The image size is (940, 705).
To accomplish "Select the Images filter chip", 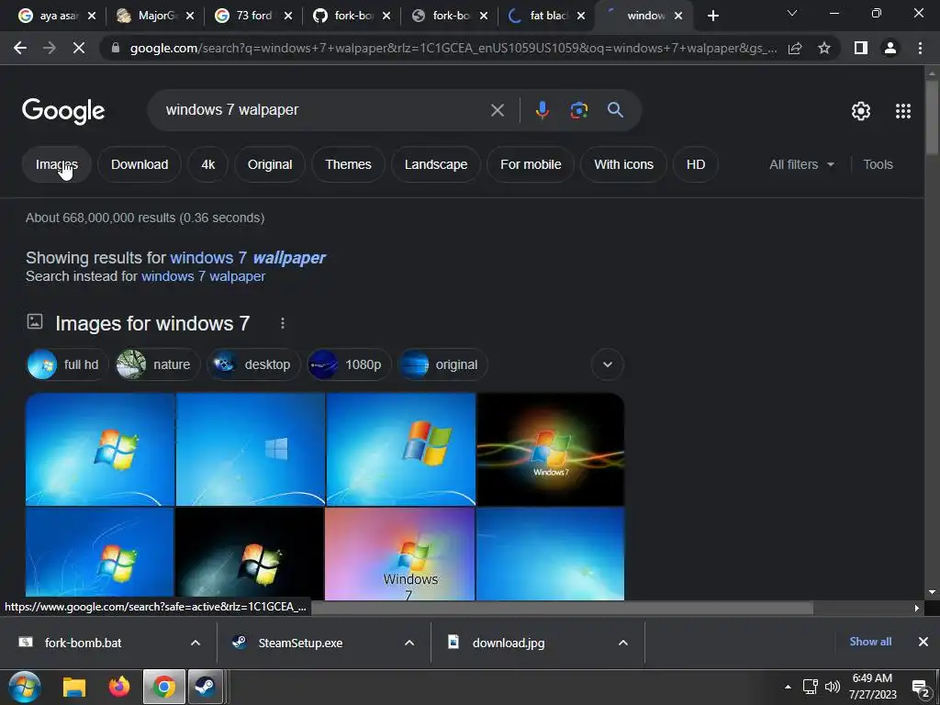I will coord(57,164).
